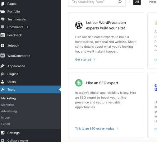Click the Portfolio folder icon
Screen dimensions: 157x142
pos(2,12)
